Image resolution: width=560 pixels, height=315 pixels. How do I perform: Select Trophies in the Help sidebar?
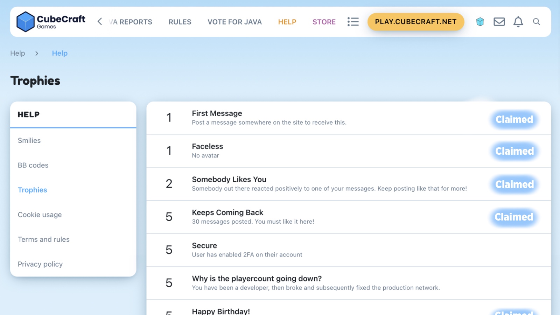click(32, 190)
